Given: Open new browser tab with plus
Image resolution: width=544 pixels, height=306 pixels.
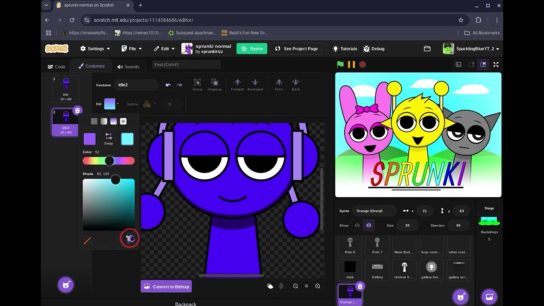Looking at the screenshot, I should click(141, 5).
